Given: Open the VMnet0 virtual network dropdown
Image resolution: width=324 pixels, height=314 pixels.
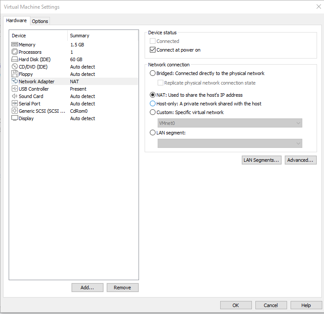Looking at the screenshot, I should coord(230,123).
